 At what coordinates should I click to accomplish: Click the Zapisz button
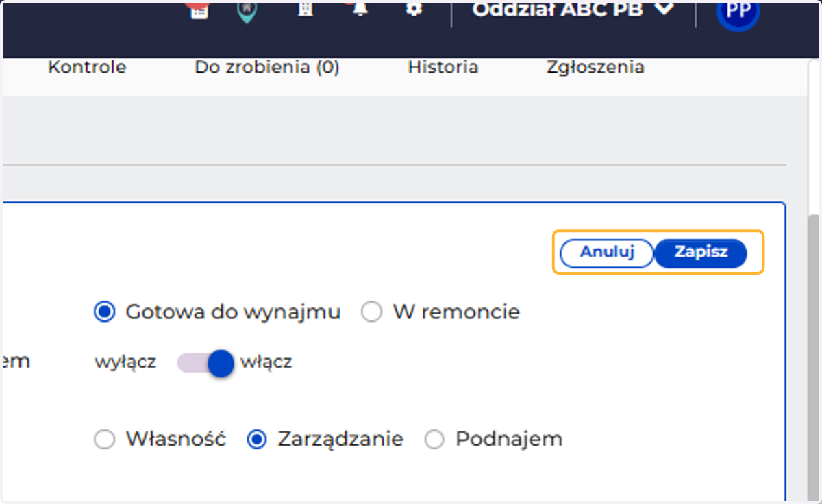pos(701,253)
